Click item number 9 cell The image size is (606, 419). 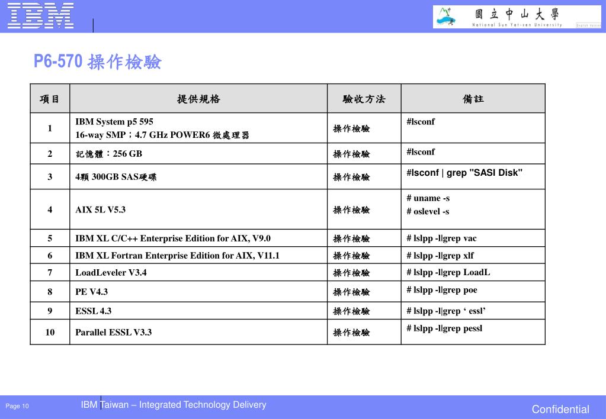coord(50,311)
